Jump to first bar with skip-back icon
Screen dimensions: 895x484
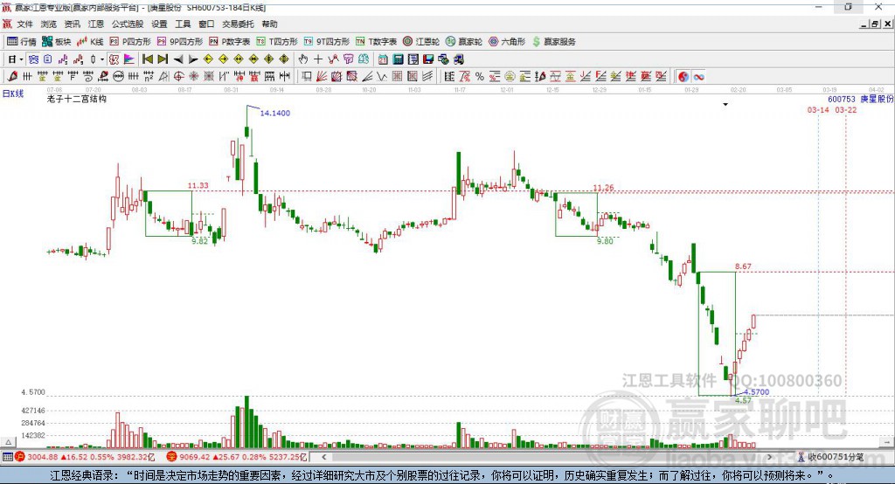tap(147, 59)
